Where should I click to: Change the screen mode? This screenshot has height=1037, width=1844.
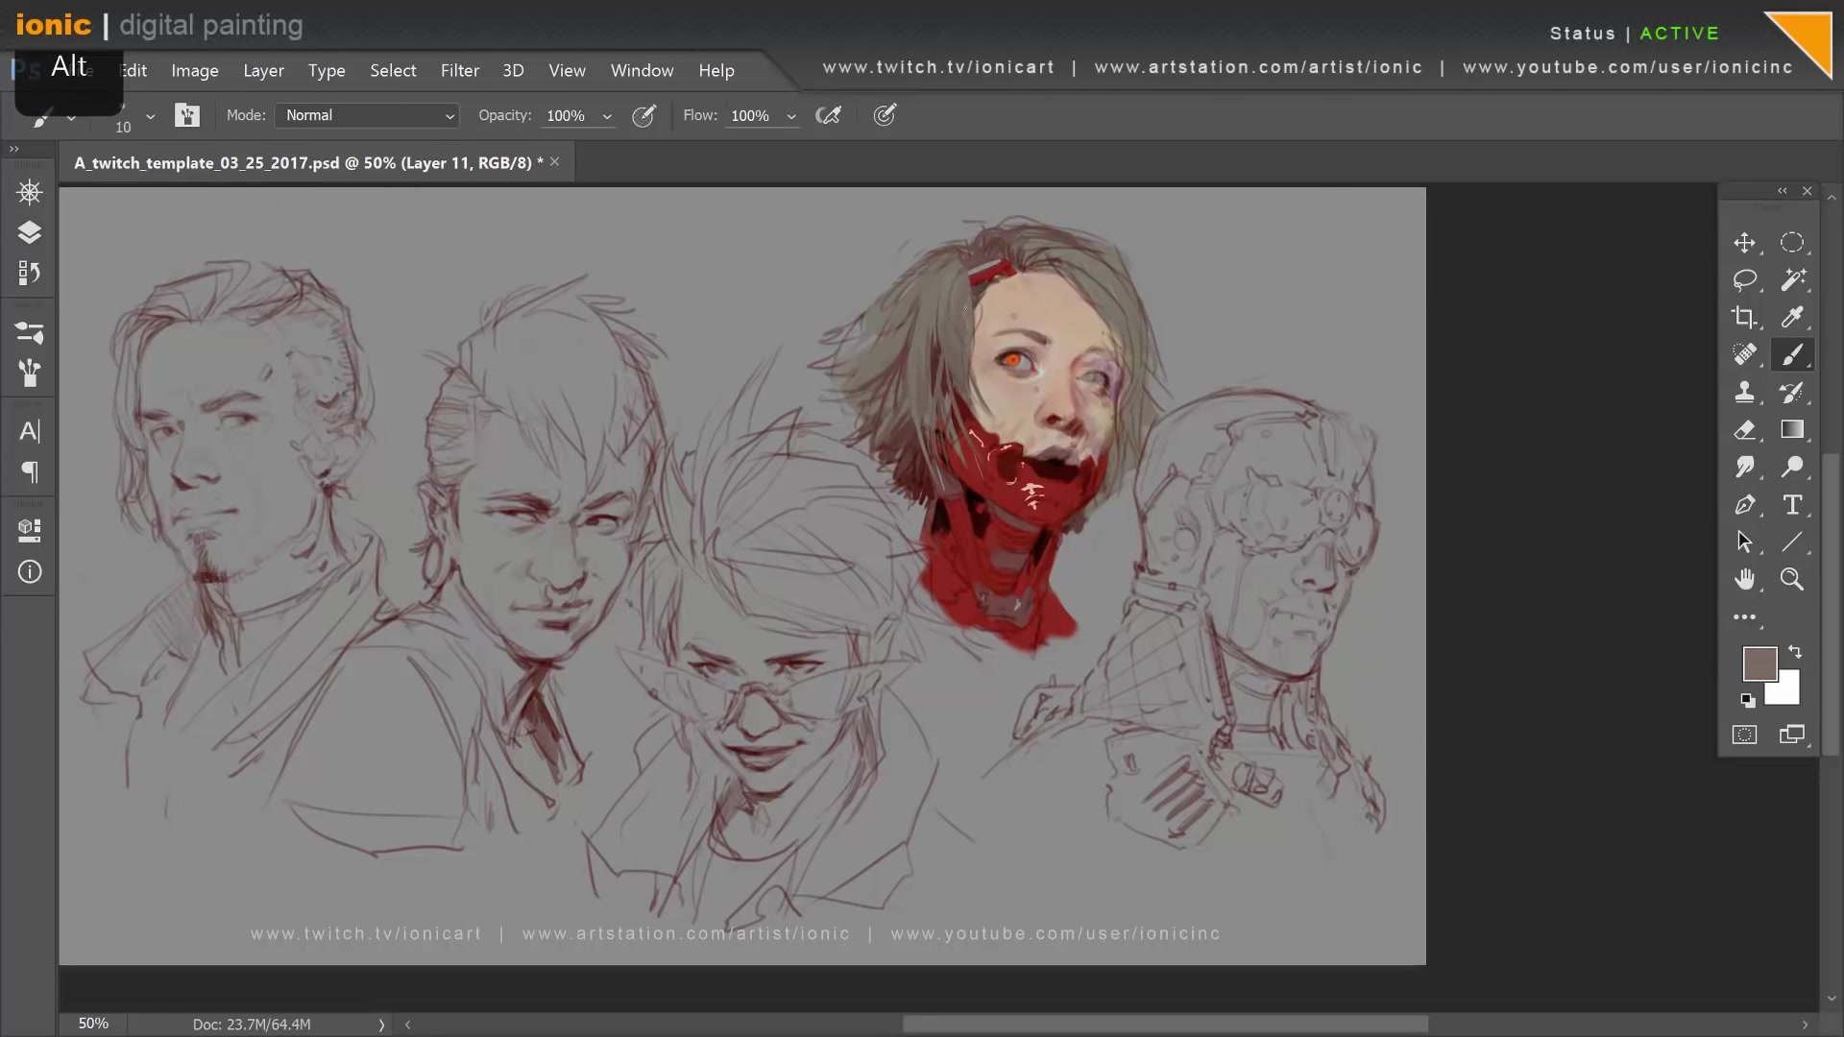tap(1792, 735)
